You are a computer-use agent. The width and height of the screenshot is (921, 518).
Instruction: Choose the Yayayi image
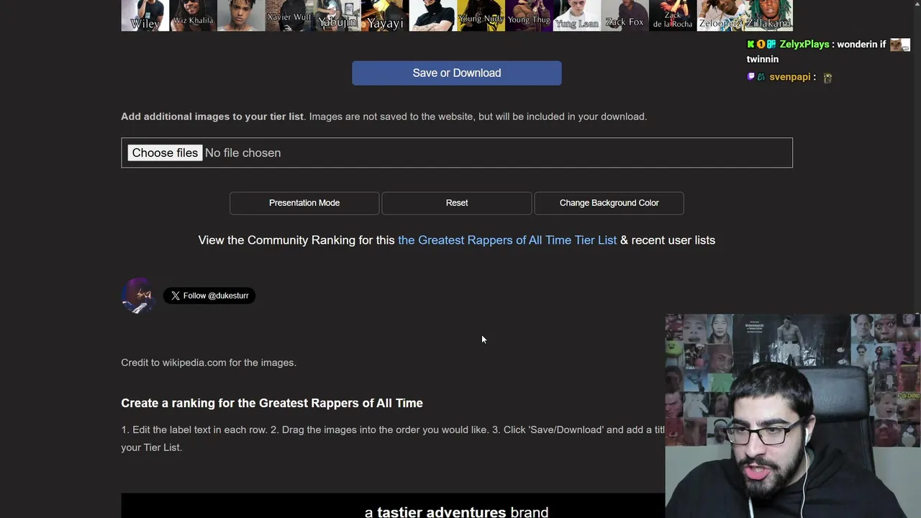[x=385, y=15]
